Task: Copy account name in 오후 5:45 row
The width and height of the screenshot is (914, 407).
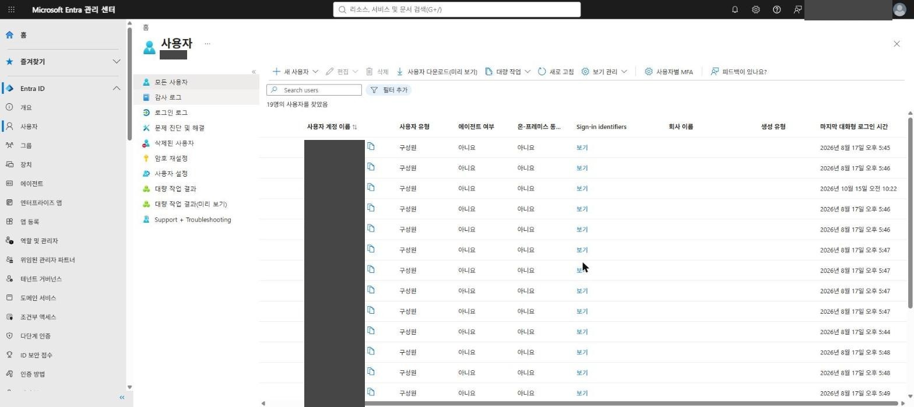Action: pos(371,146)
